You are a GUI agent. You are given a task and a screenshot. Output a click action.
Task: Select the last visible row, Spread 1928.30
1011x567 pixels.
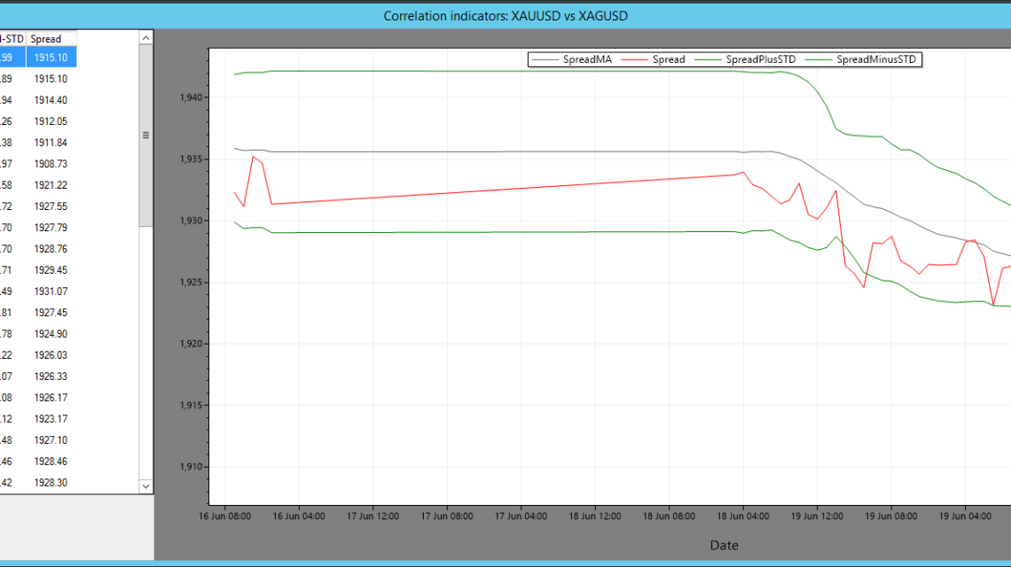point(51,483)
